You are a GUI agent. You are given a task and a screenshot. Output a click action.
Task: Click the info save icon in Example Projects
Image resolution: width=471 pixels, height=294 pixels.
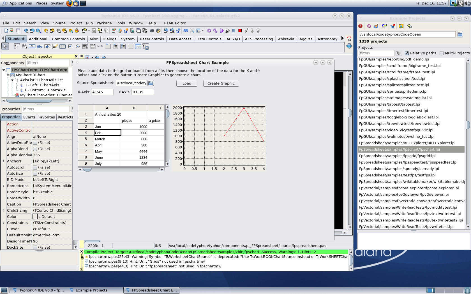pyautogui.click(x=410, y=26)
